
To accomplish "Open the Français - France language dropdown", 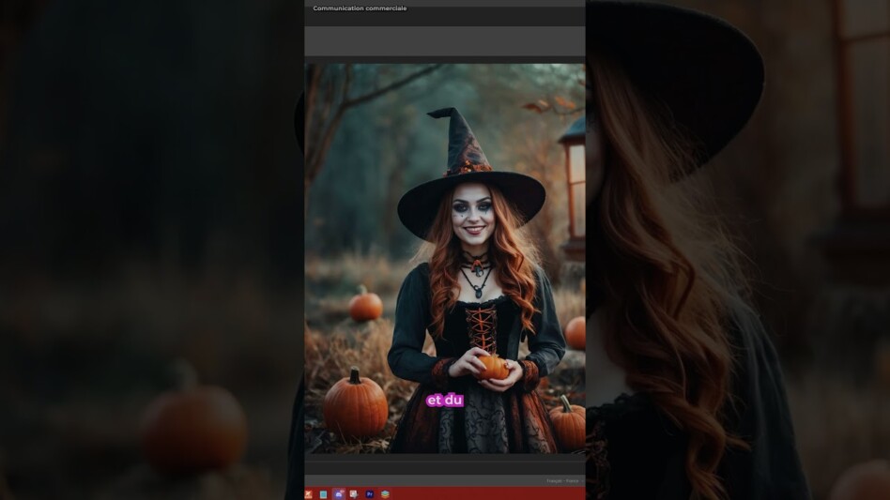I will (563, 481).
